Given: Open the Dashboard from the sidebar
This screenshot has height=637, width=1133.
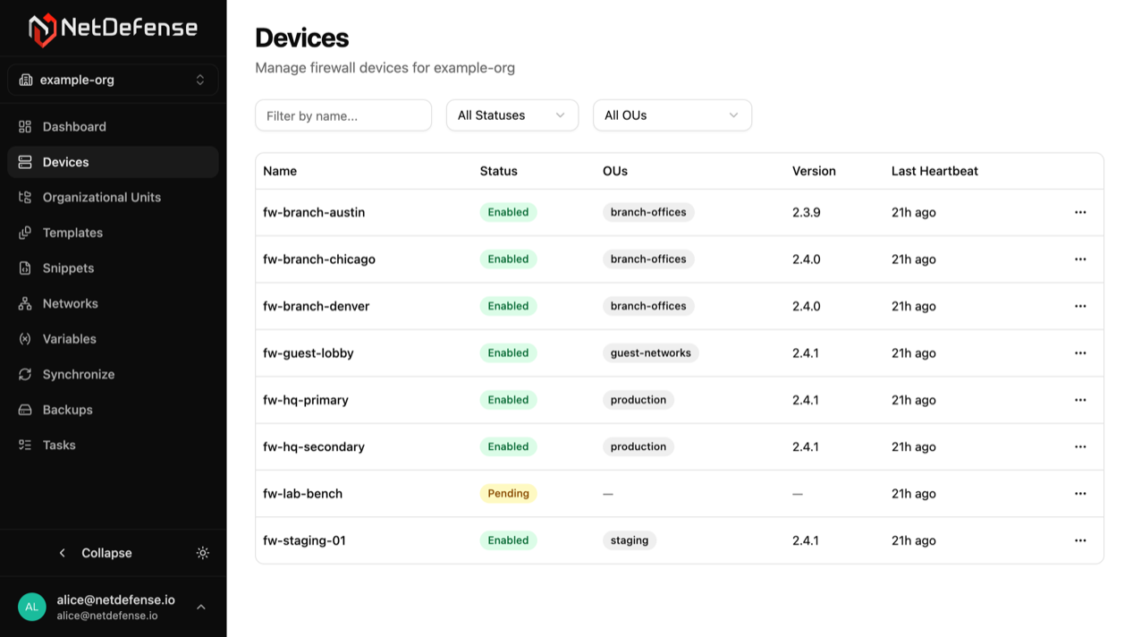Looking at the screenshot, I should click(73, 126).
